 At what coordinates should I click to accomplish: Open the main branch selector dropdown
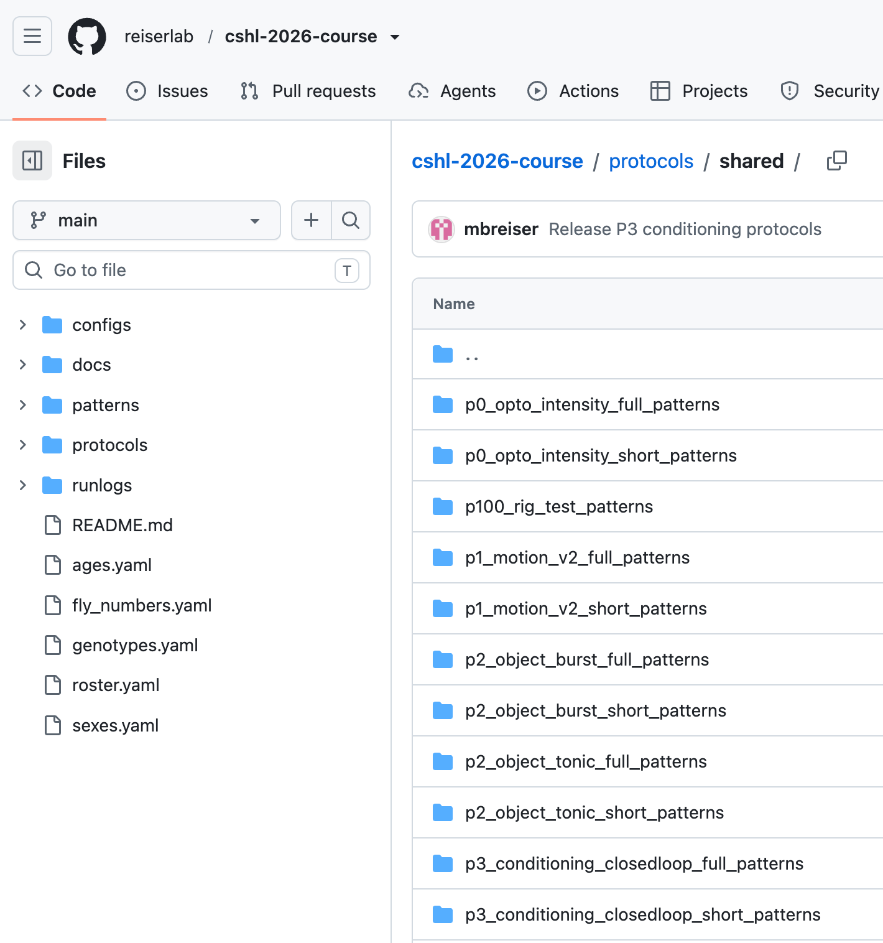147,220
